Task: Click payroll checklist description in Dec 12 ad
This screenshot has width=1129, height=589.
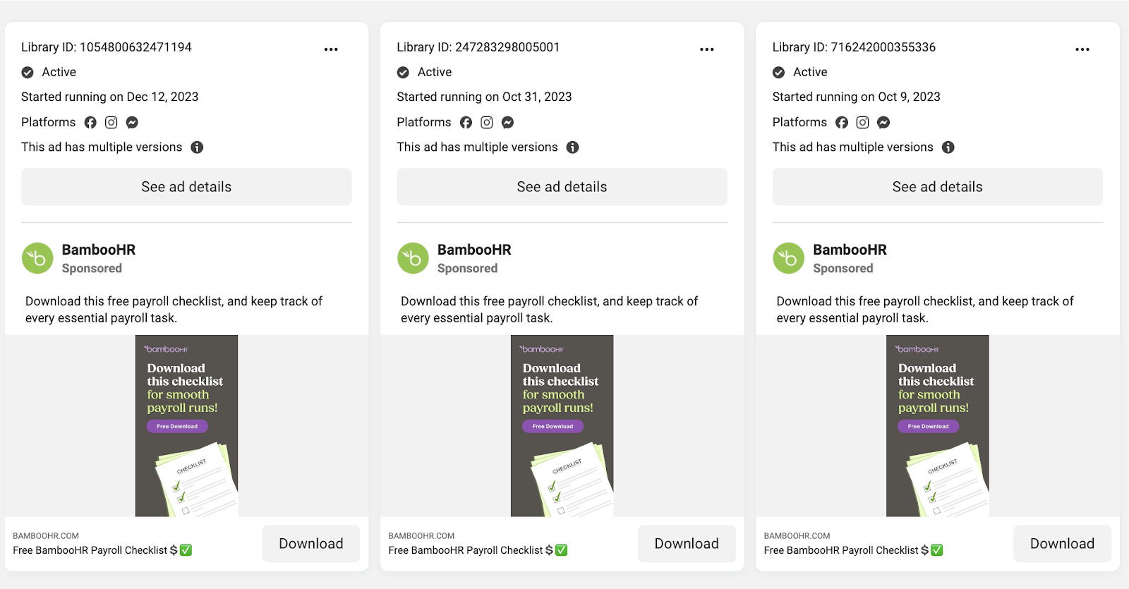Action: point(174,310)
